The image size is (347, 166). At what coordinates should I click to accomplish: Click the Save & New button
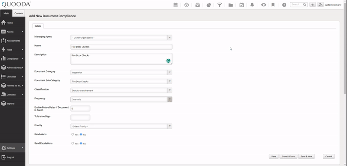pyautogui.click(x=307, y=156)
